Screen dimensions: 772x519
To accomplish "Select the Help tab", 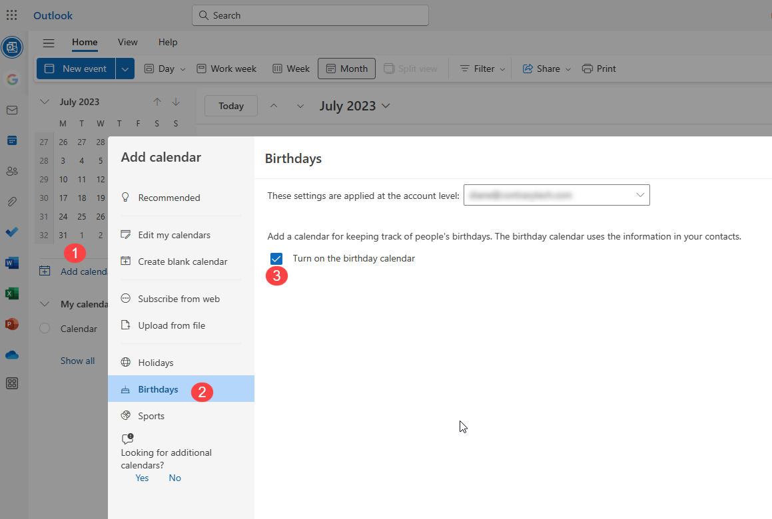I will pyautogui.click(x=168, y=43).
